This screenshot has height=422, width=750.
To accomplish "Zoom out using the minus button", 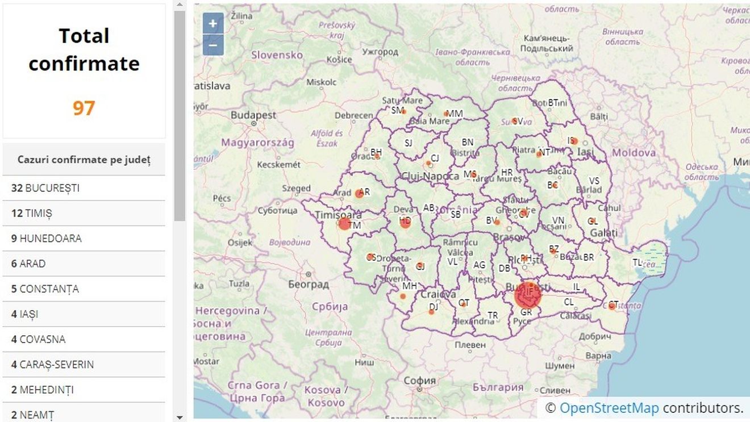I will (x=212, y=44).
